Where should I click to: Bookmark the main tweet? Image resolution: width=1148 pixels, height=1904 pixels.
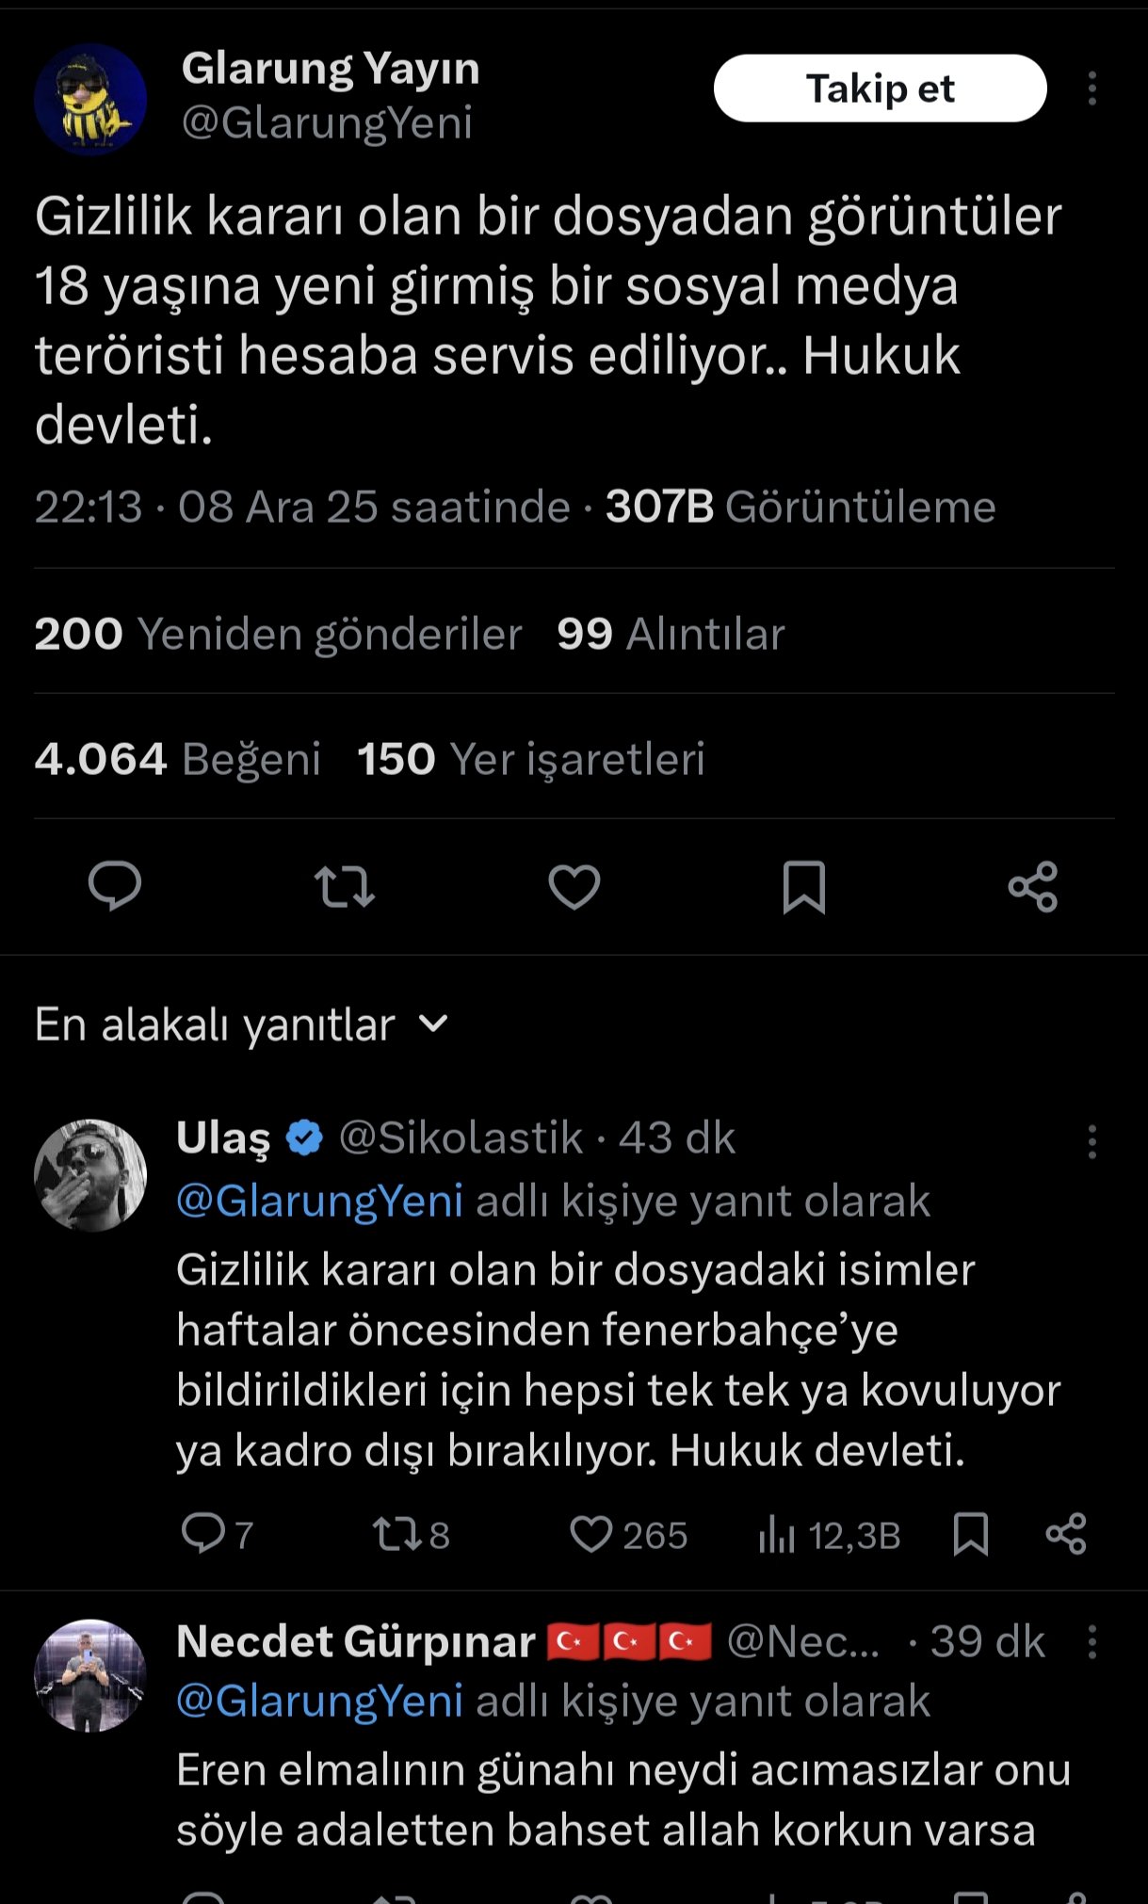(x=804, y=886)
